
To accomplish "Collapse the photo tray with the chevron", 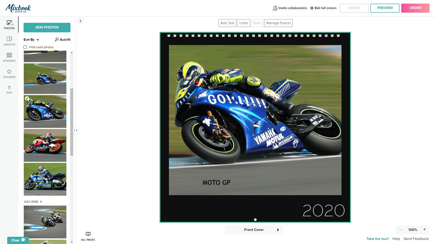I will click(80, 21).
